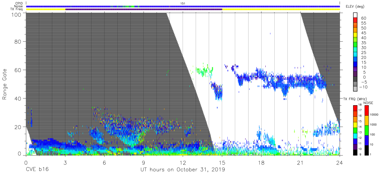This screenshot has height=176, width=382.
Task: Click the ELEV (deg) colorbar title
Action: coord(356,7)
